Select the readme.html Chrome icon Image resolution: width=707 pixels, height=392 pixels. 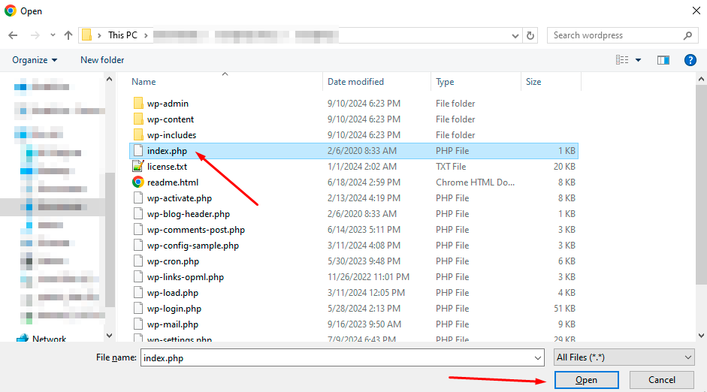(138, 182)
